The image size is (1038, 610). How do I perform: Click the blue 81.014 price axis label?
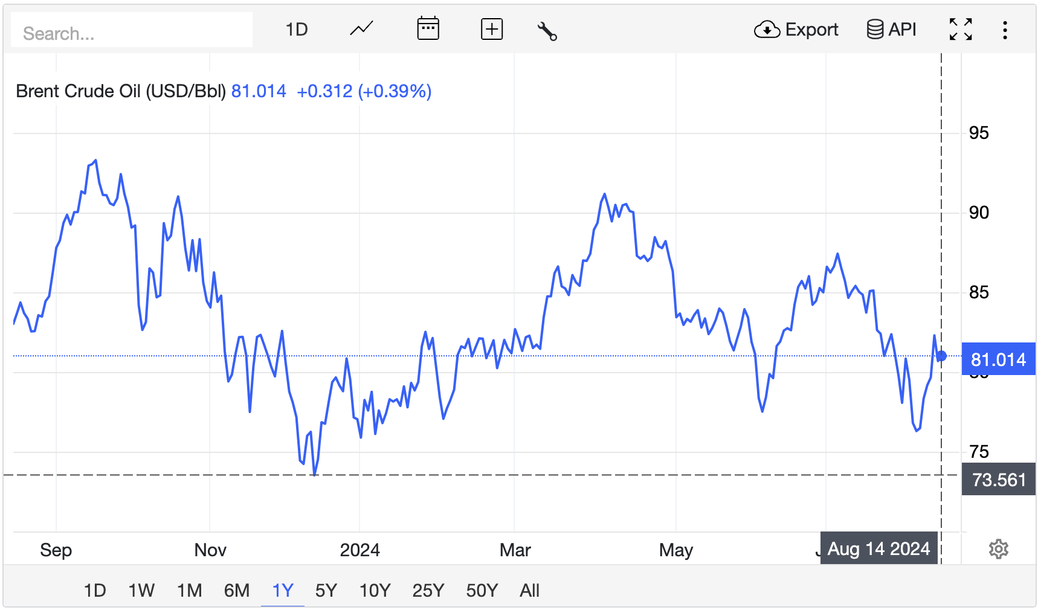[x=998, y=359]
